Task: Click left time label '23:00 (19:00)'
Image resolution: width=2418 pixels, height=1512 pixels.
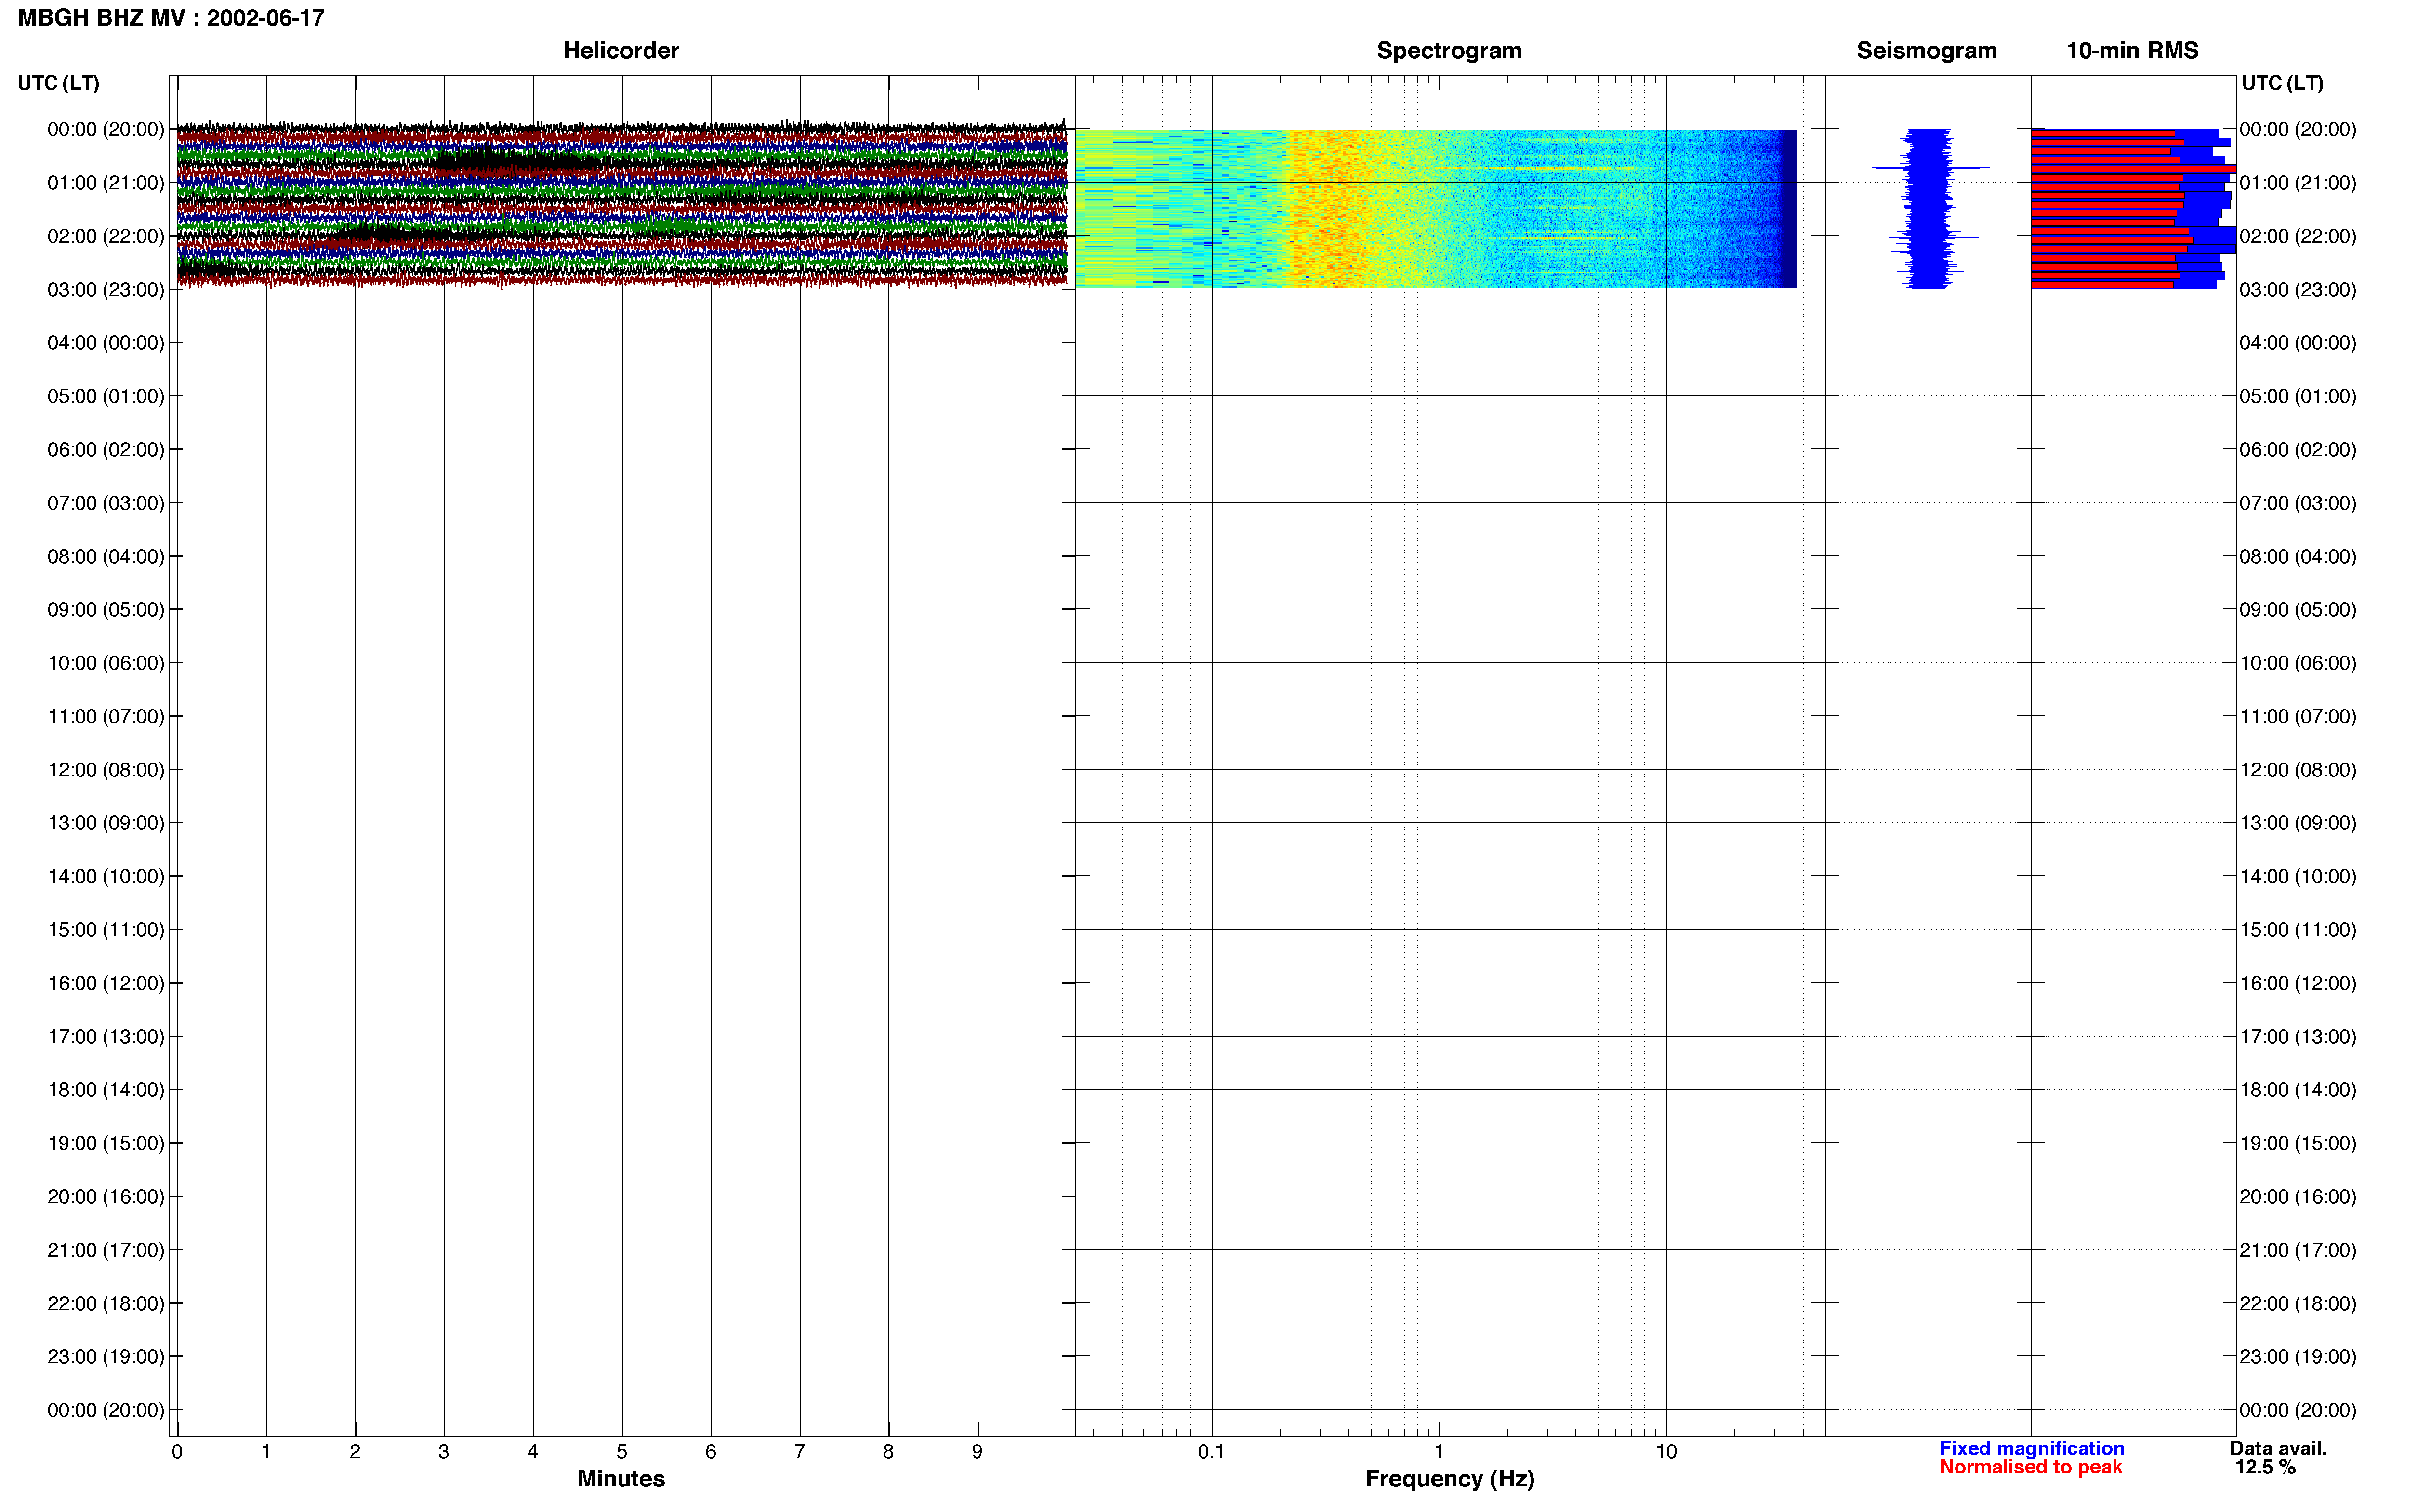Action: [106, 1357]
